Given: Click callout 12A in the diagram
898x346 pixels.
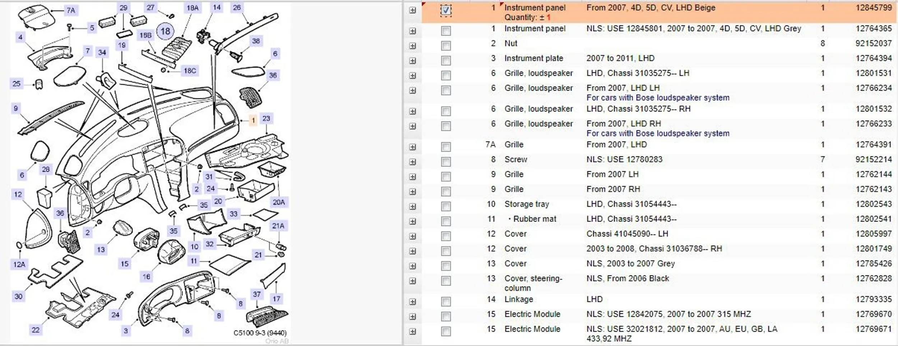Looking at the screenshot, I should 19,265.
